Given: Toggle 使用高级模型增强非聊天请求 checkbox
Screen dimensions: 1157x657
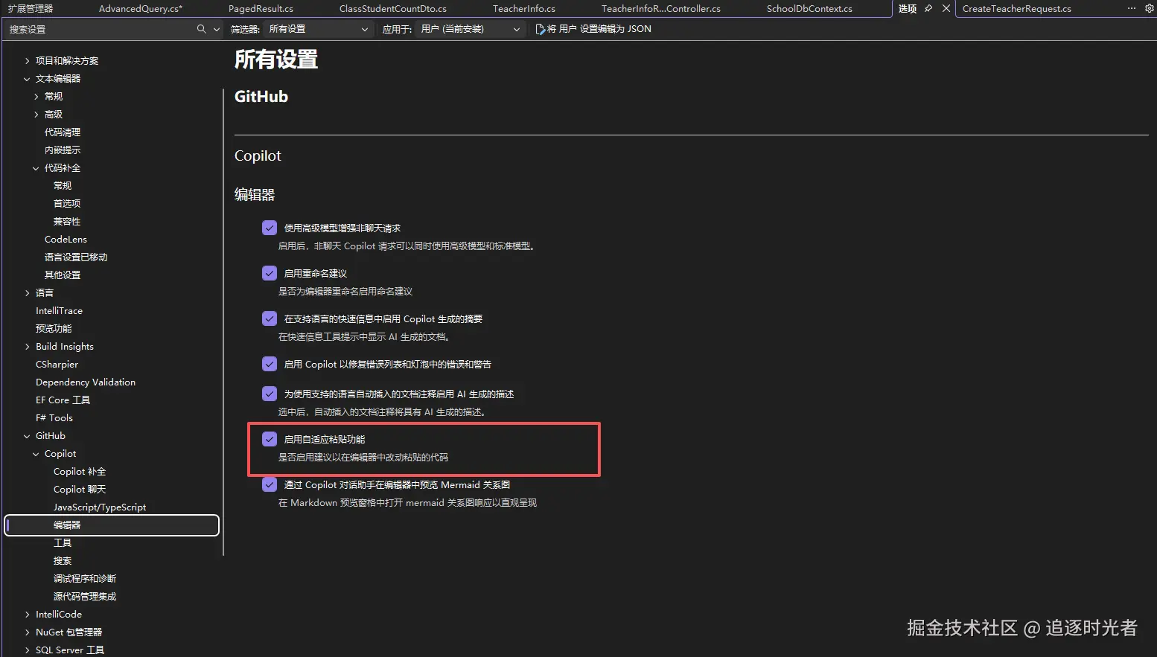Looking at the screenshot, I should [x=270, y=228].
